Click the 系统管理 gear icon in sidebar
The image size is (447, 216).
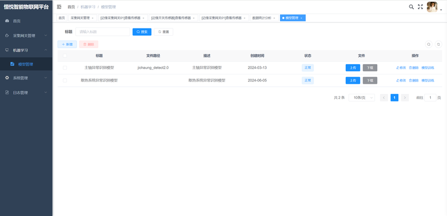coord(7,78)
